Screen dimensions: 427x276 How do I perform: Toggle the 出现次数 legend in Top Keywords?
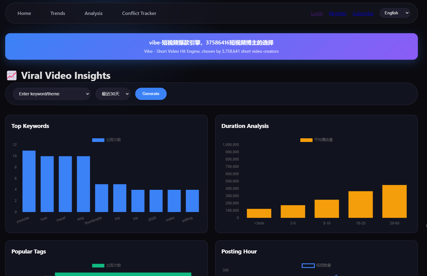pyautogui.click(x=107, y=140)
